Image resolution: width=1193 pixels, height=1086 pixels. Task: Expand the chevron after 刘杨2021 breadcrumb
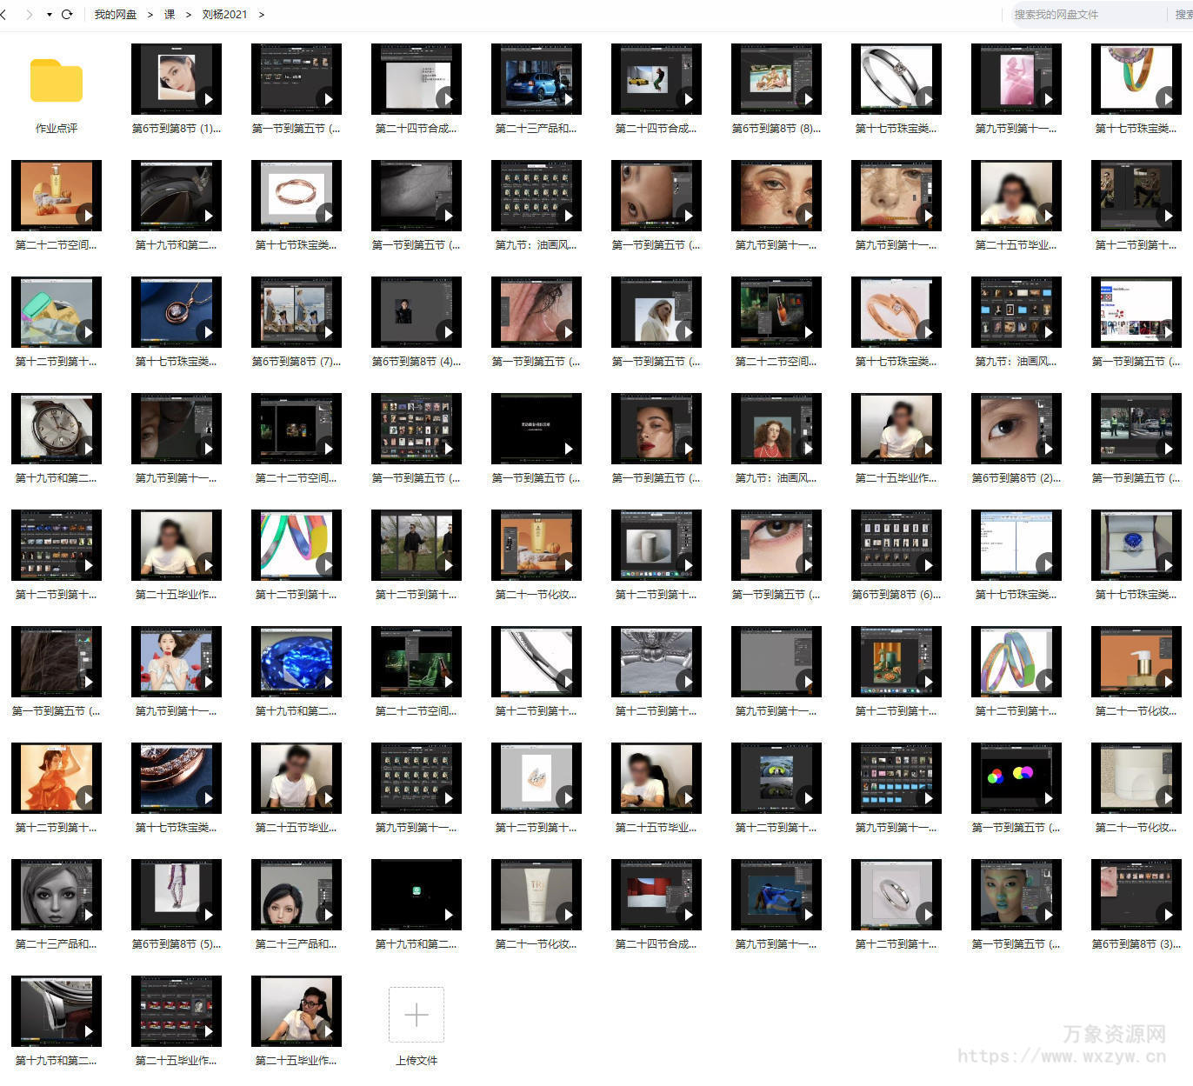(262, 15)
